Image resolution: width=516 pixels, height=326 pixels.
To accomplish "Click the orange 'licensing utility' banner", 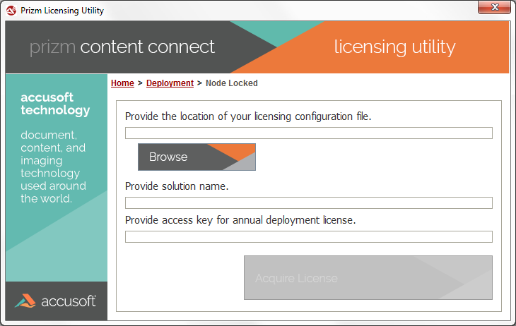I will click(394, 47).
